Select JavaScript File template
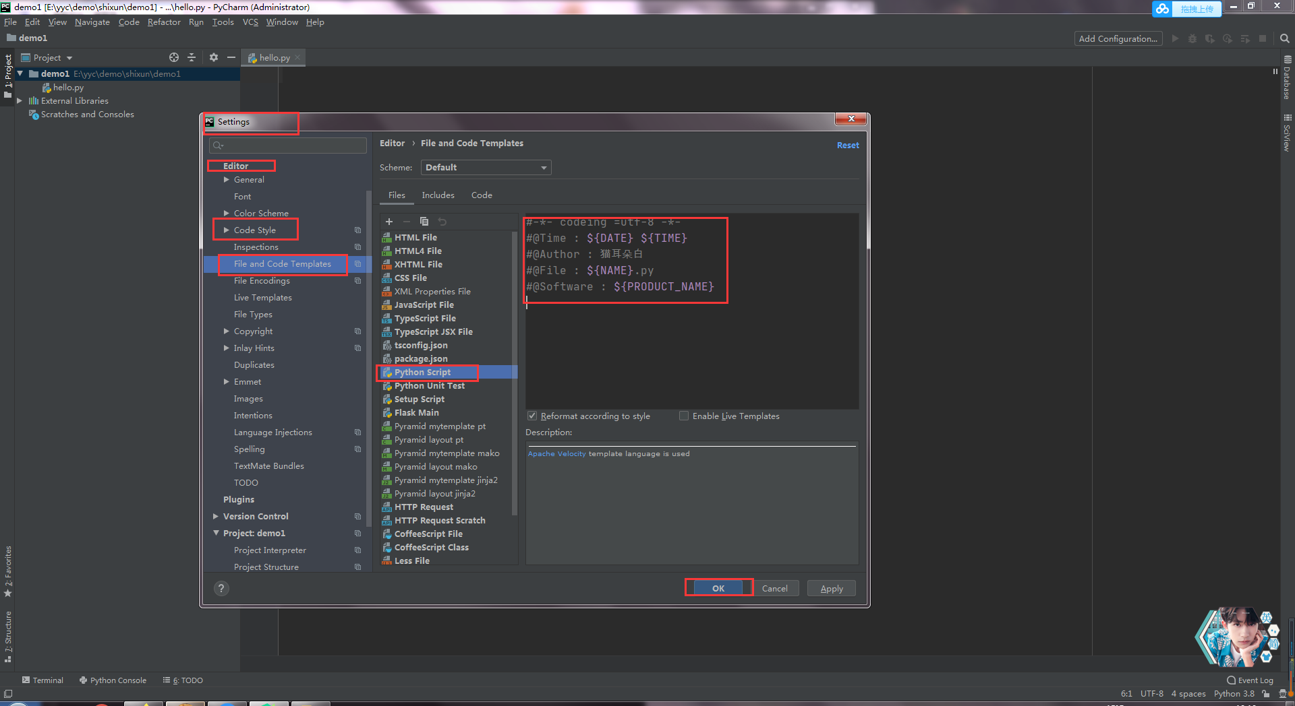The image size is (1295, 706). (424, 304)
